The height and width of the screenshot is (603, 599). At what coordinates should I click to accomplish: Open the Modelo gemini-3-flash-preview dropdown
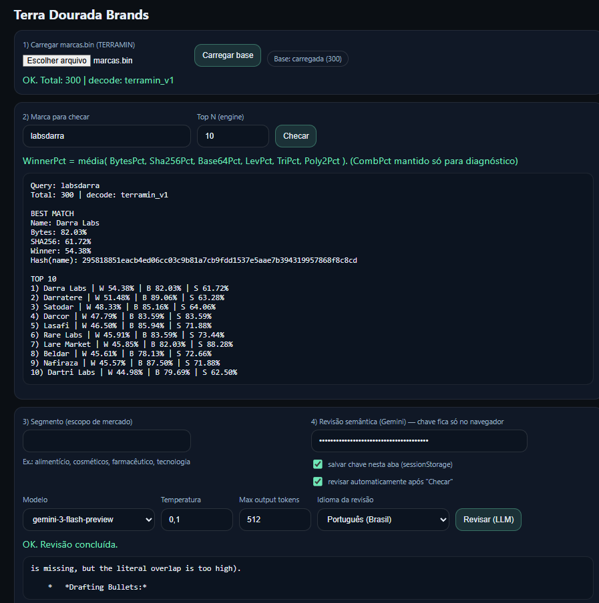click(x=89, y=520)
